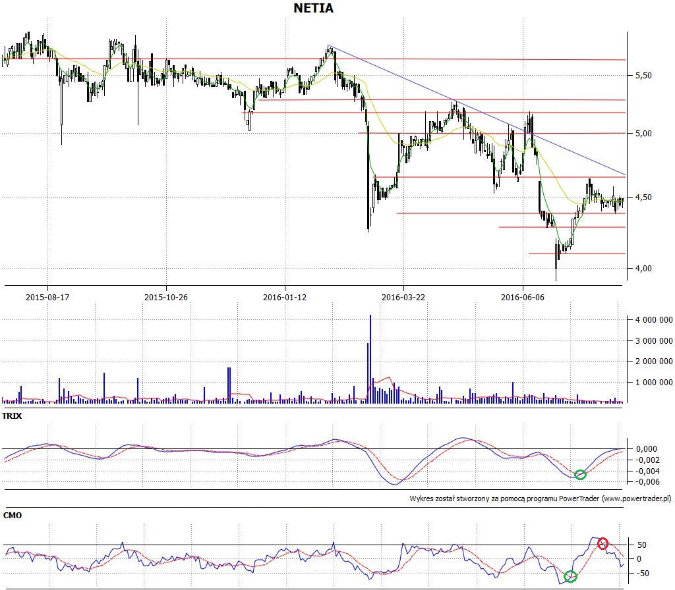This screenshot has height=590, width=675.
Task: Click the tallest volume bar near 4 000 000
Action: (370, 359)
